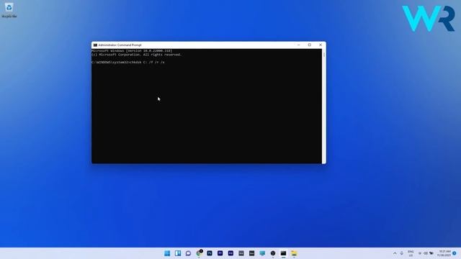Click the Command Prompt vertical scrollbar
The height and width of the screenshot is (259, 461).
pyautogui.click(x=324, y=106)
